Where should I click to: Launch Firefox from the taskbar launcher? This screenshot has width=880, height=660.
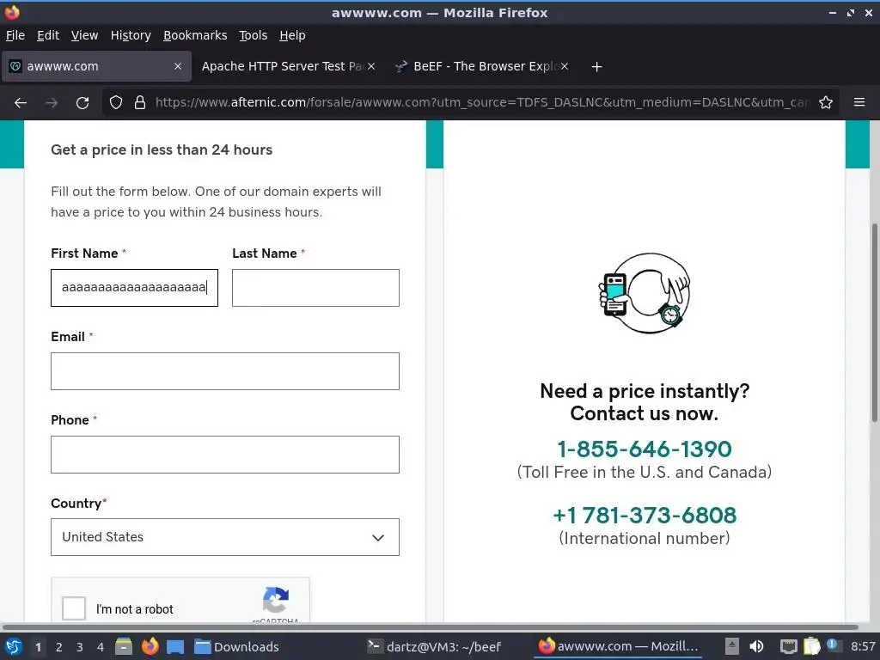click(x=150, y=646)
